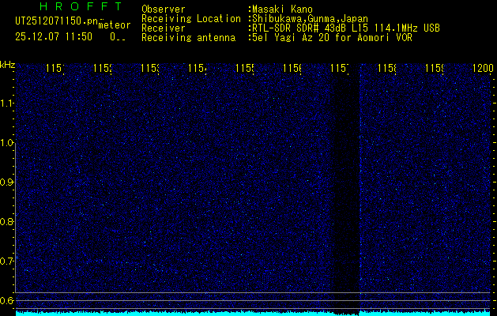
Task: Click the 'meteor' label
Action: click(x=115, y=25)
